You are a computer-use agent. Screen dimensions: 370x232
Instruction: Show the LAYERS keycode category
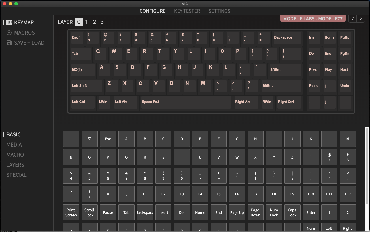pyautogui.click(x=15, y=165)
